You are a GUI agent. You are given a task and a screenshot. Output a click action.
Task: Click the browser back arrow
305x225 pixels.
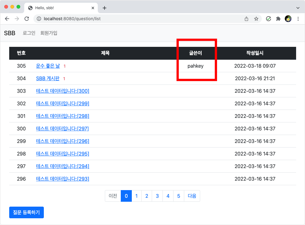[7, 19]
